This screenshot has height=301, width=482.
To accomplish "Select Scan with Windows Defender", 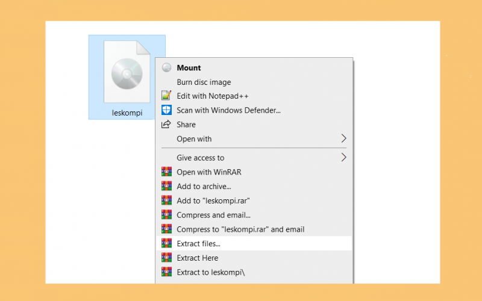I will (x=254, y=110).
